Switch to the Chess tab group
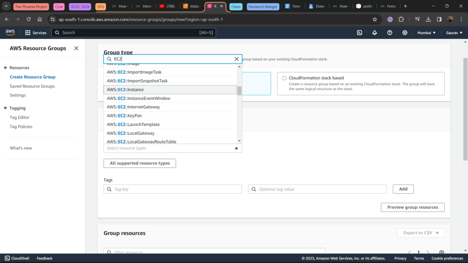 tap(236, 6)
